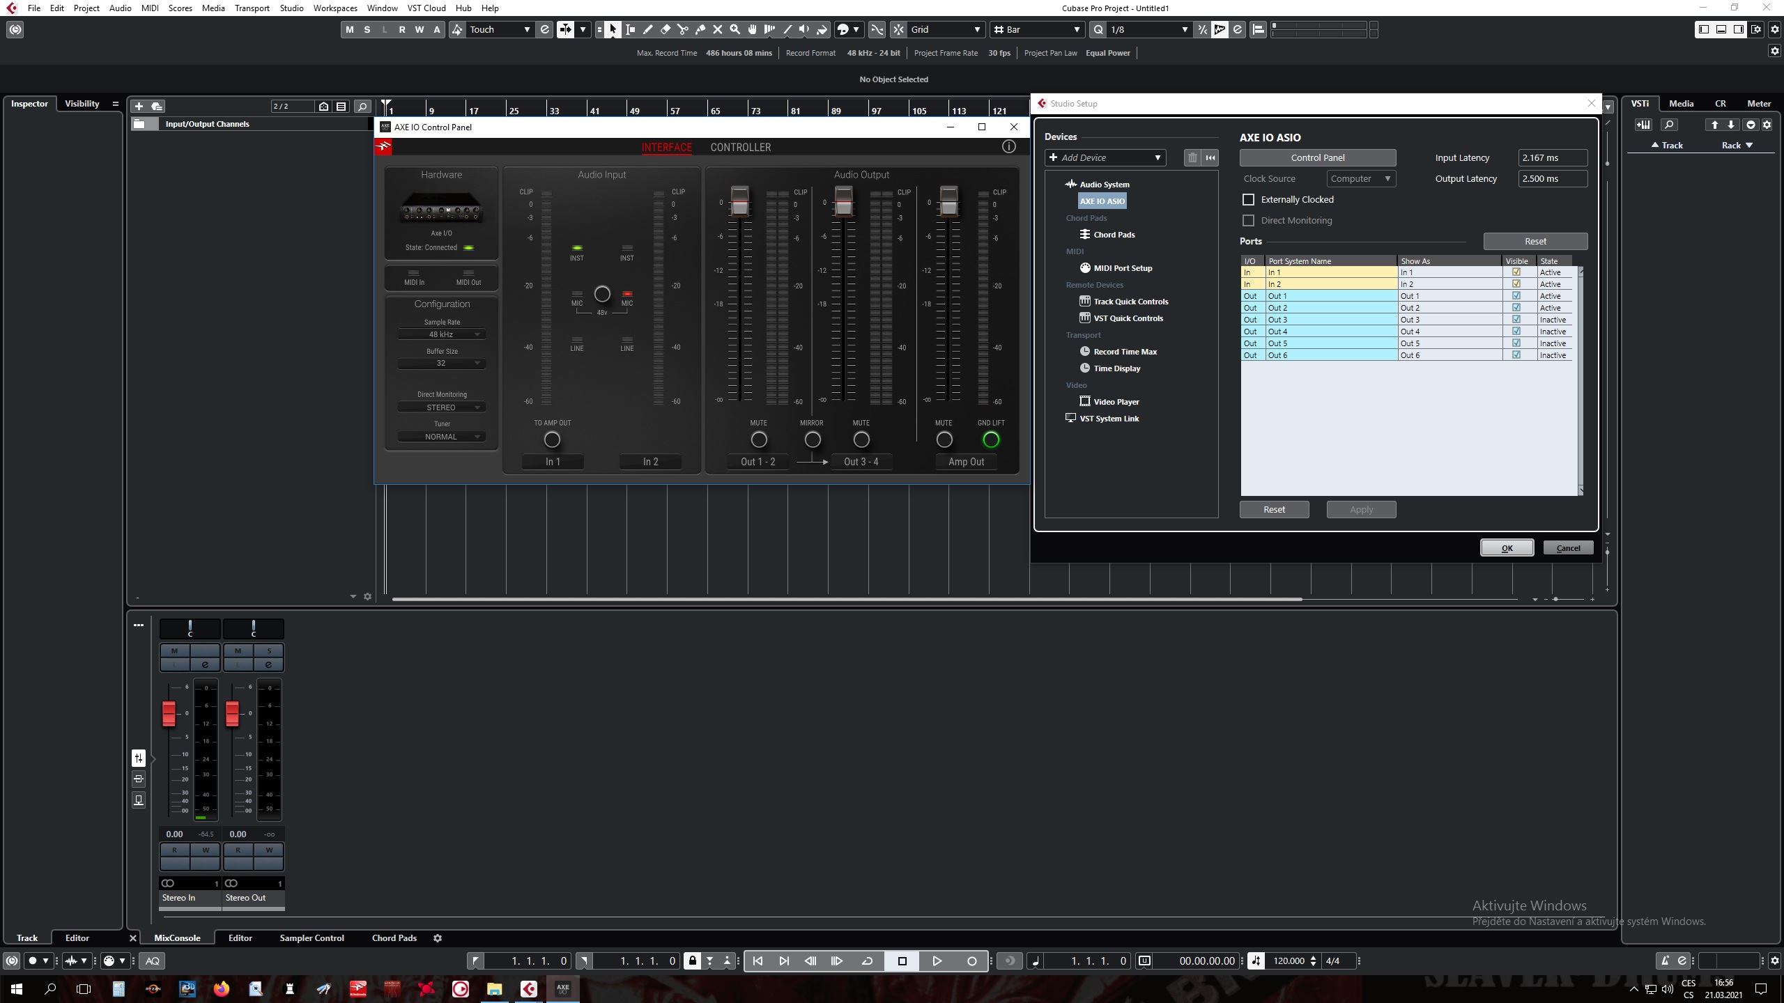
Task: Open the Add Device dropdown
Action: [1105, 158]
